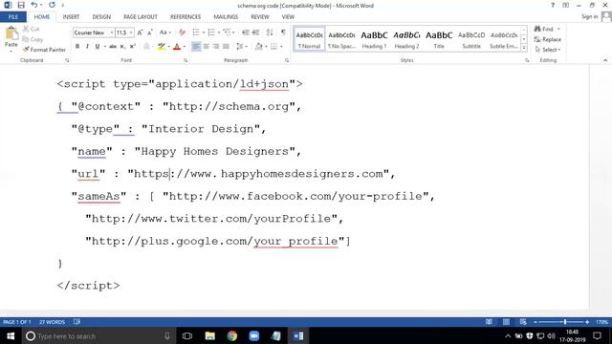Toggle show paragraph marks
This screenshot has height=344, width=612.
tap(283, 32)
